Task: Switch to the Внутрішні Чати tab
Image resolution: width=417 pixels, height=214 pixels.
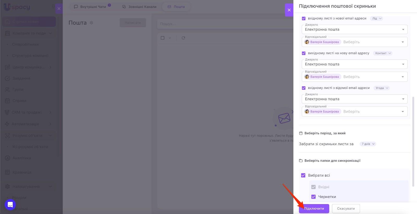Action: tap(93, 7)
